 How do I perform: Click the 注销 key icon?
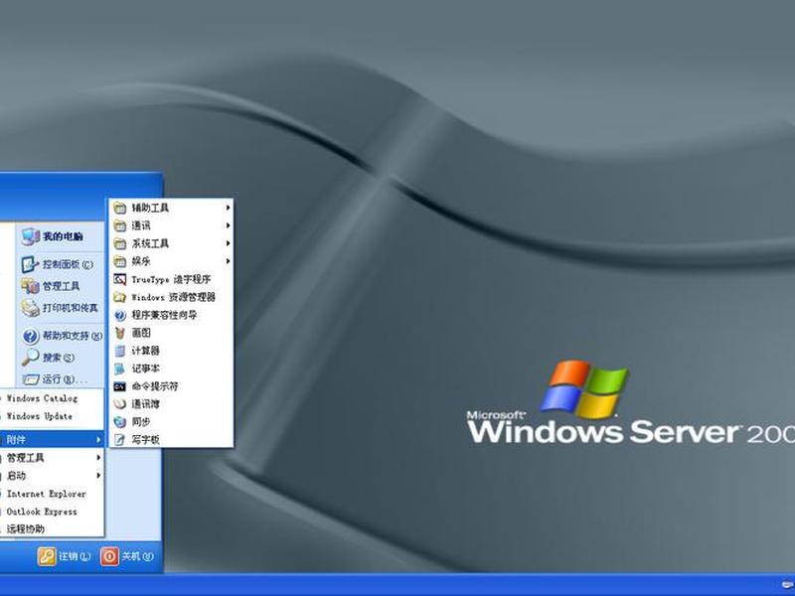point(47,556)
